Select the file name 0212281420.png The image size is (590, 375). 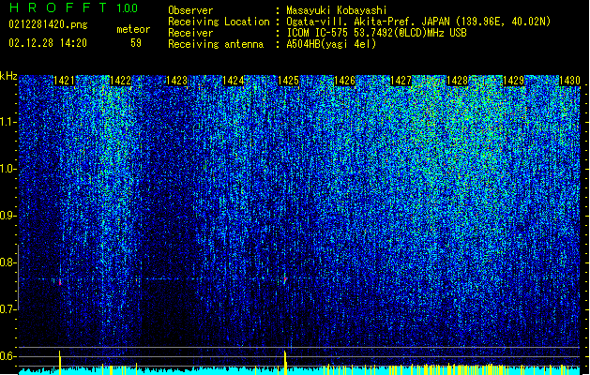(48, 24)
